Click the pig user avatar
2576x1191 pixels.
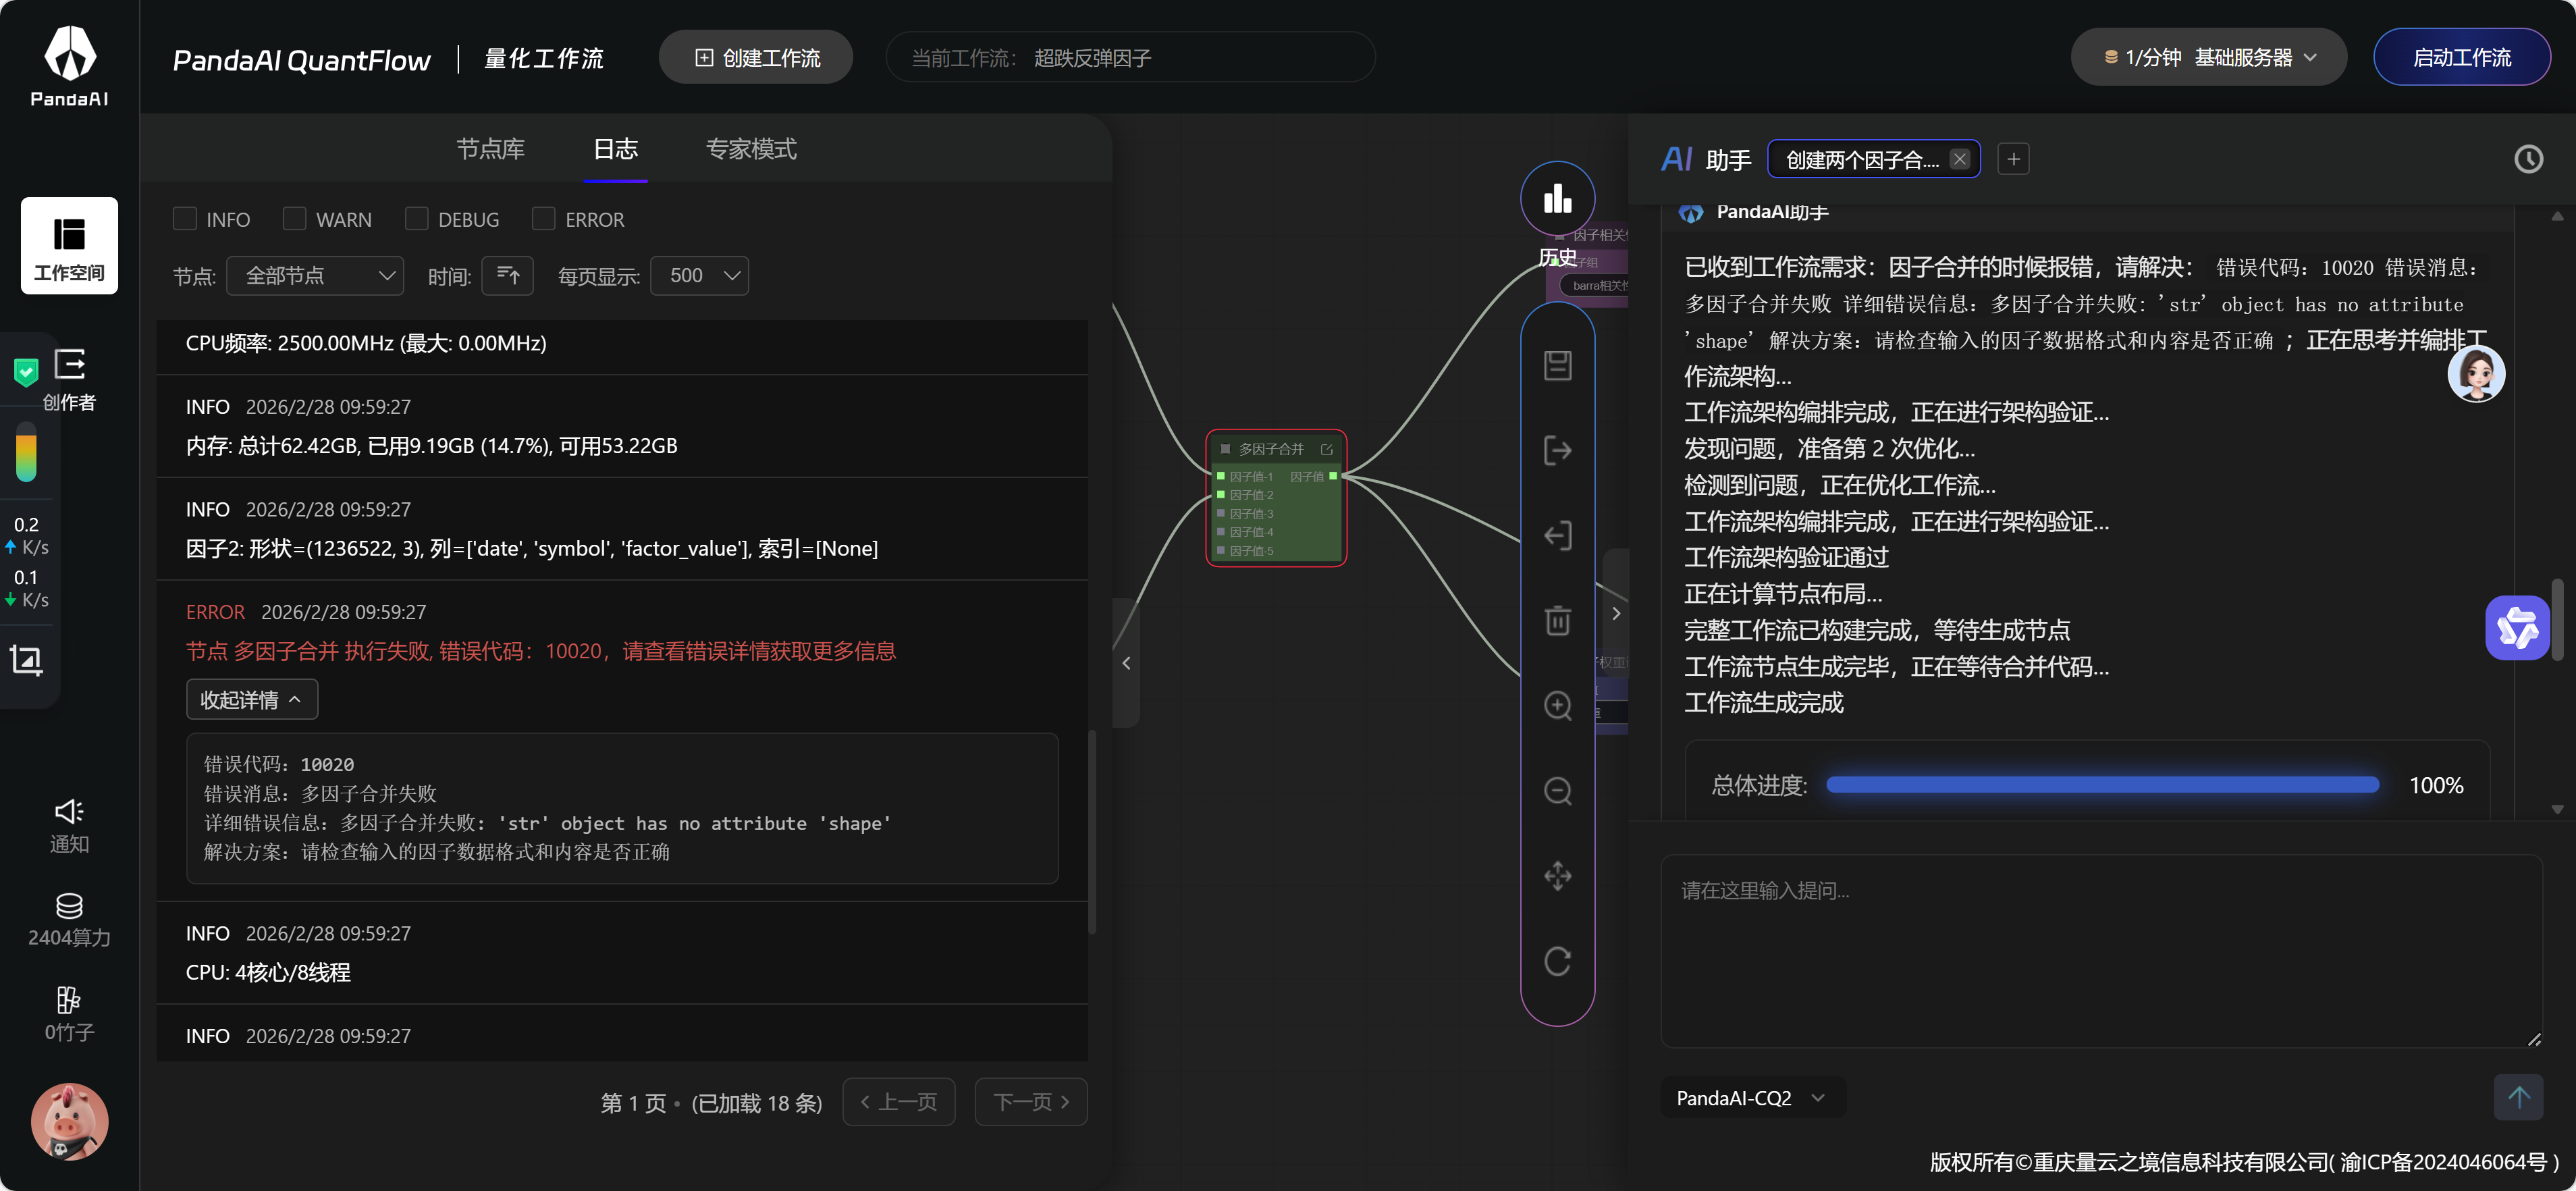pos(69,1122)
